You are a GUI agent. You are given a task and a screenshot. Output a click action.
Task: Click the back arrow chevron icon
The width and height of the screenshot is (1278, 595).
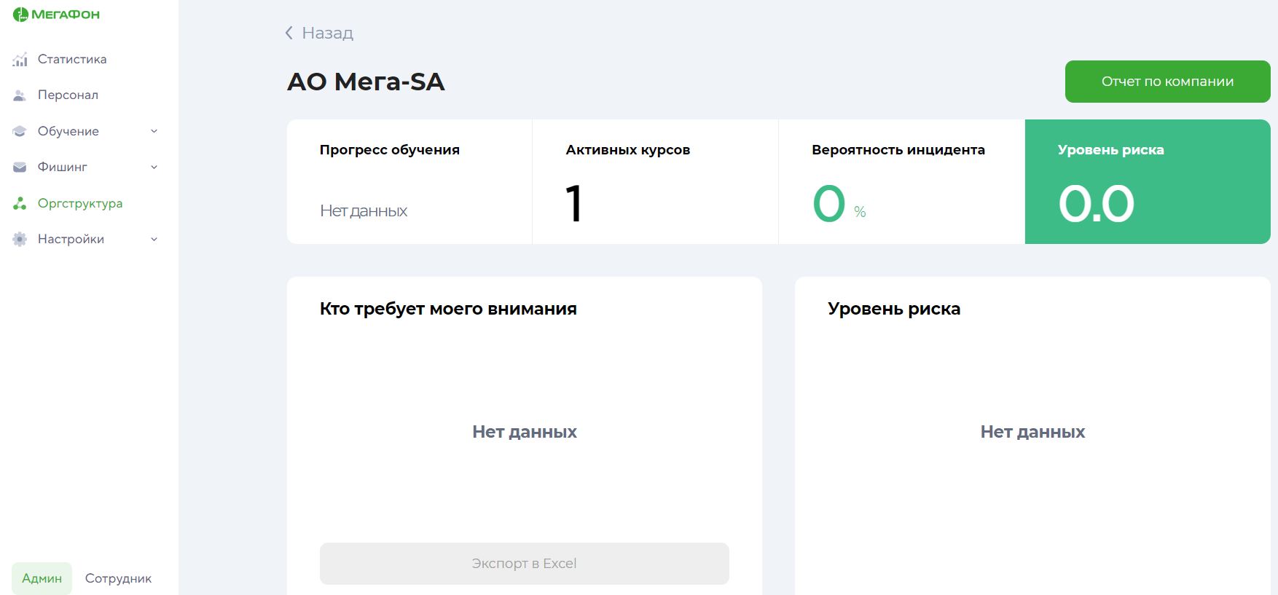289,33
